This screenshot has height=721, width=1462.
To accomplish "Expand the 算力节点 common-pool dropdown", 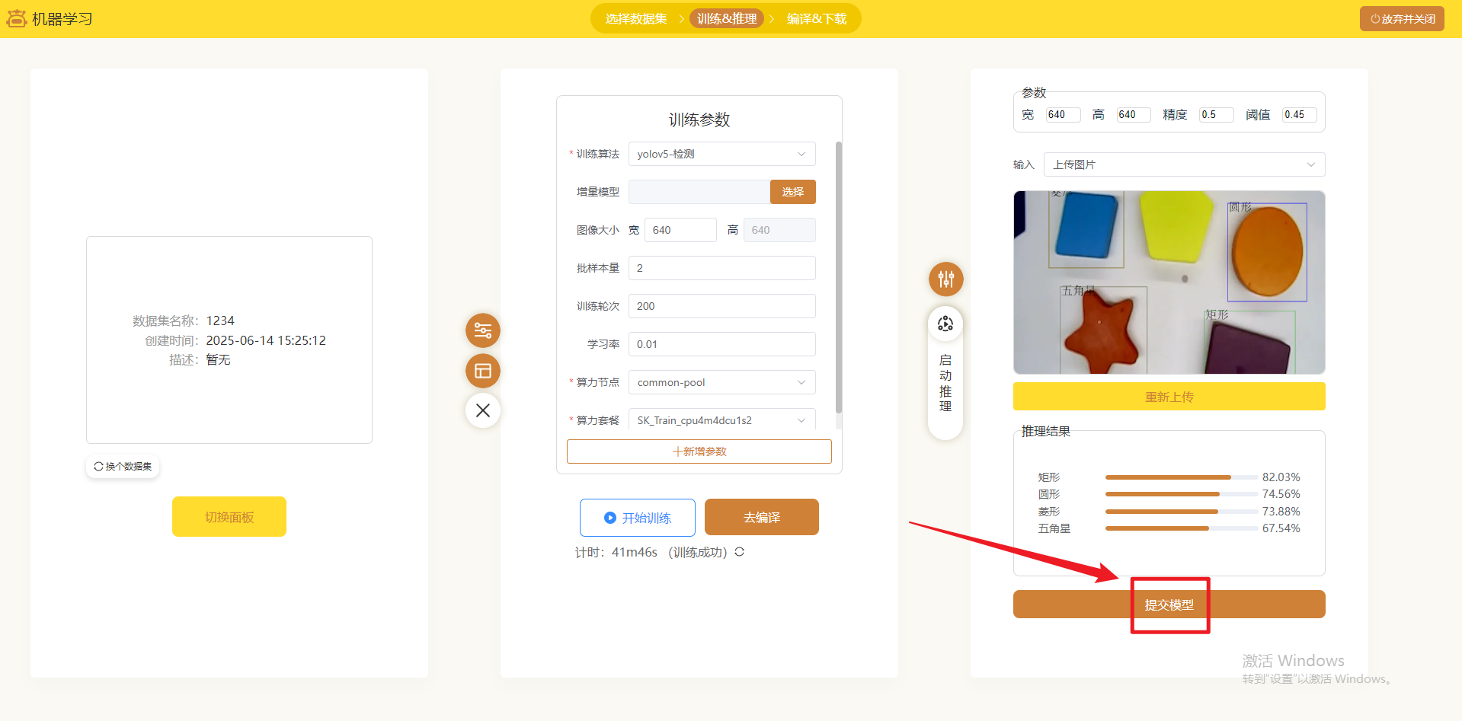I will [721, 382].
